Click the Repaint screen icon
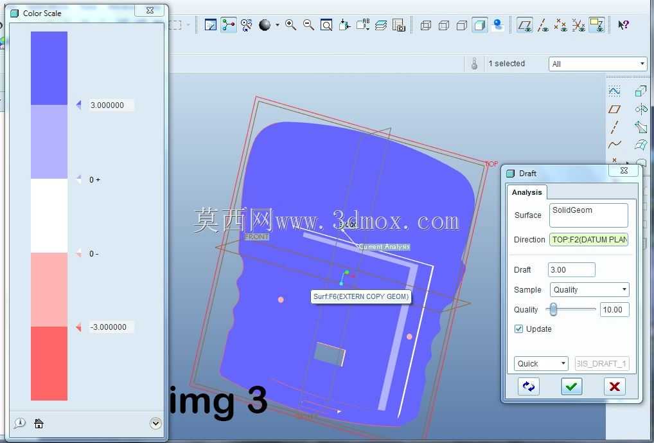This screenshot has width=654, height=443. click(x=211, y=25)
